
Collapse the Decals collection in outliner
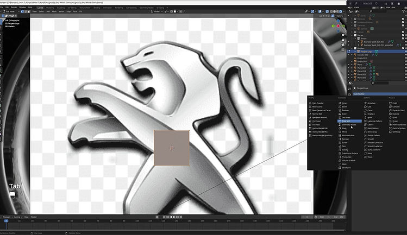[352, 35]
